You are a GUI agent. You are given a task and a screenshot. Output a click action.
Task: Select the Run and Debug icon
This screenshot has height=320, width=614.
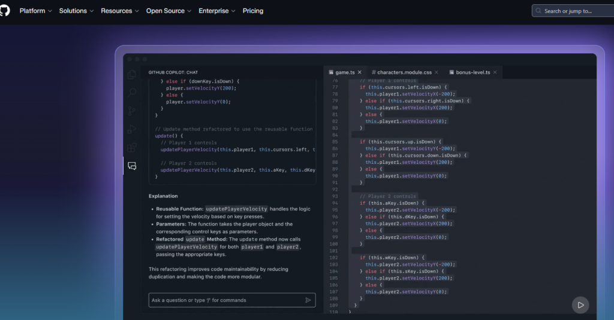pos(132,129)
